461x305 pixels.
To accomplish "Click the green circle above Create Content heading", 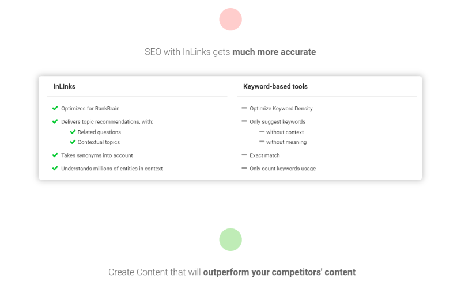I will (231, 239).
